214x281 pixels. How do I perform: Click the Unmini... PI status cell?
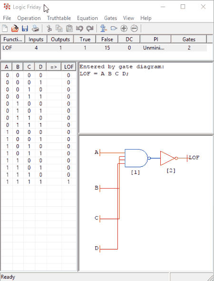[x=154, y=48]
